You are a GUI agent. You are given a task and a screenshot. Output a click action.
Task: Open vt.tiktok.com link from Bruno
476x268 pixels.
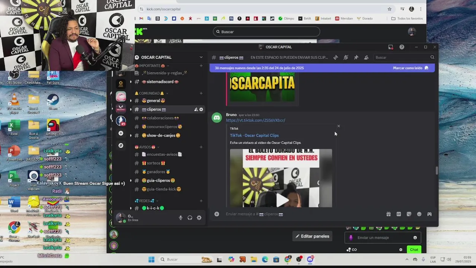pyautogui.click(x=255, y=120)
